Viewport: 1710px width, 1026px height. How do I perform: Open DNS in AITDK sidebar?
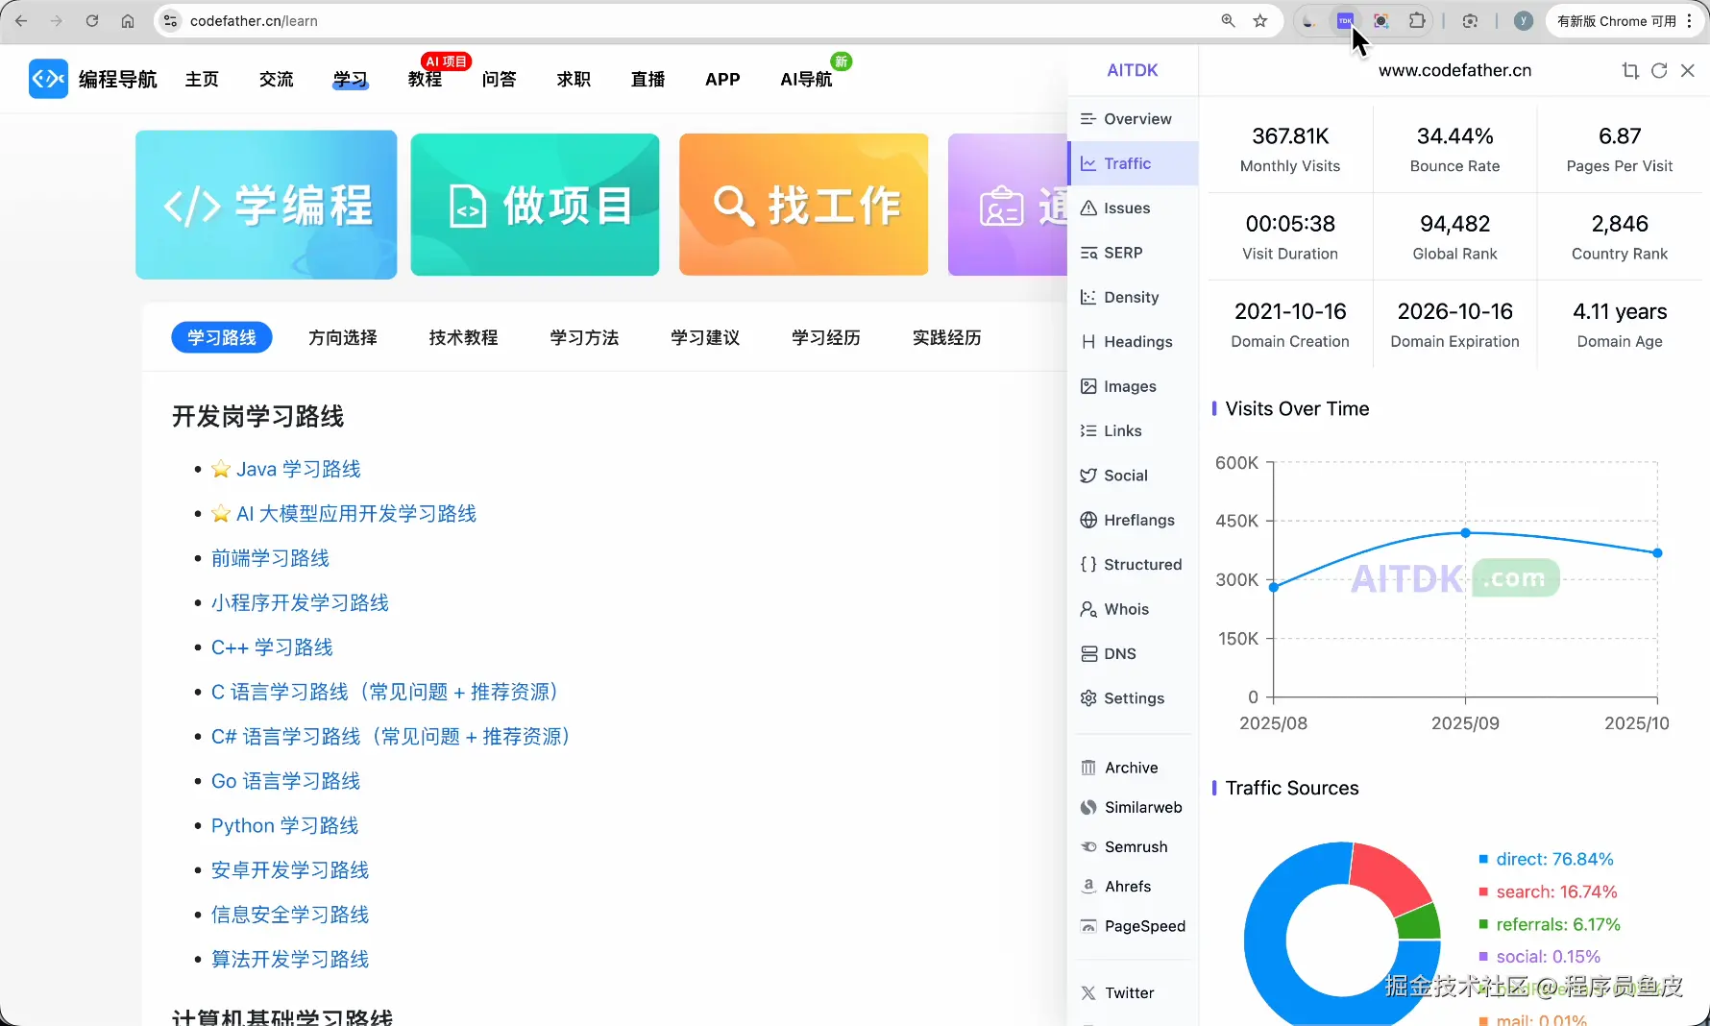1133,653
